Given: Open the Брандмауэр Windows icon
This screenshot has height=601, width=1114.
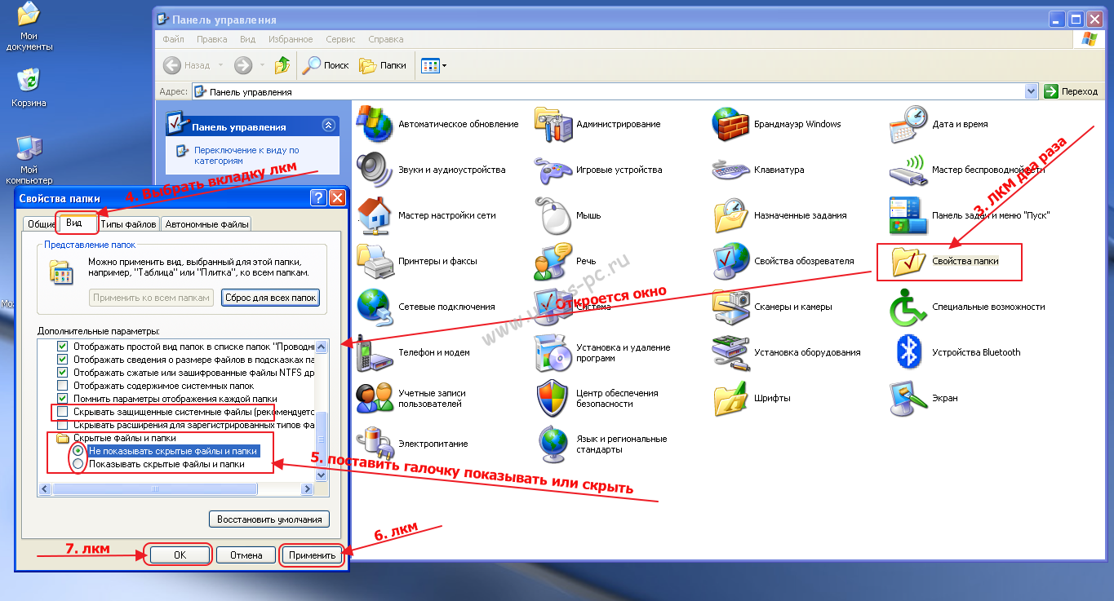Looking at the screenshot, I should [730, 125].
